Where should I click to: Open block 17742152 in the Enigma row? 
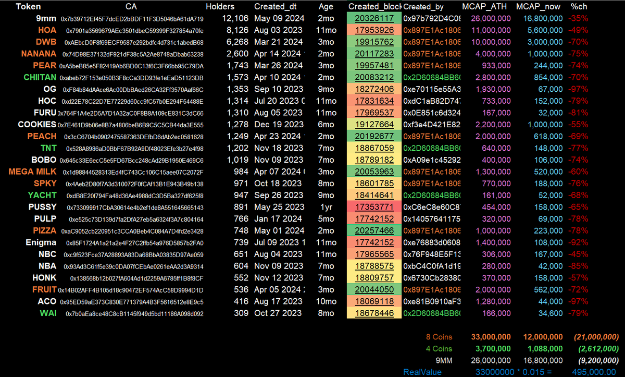tap(374, 242)
